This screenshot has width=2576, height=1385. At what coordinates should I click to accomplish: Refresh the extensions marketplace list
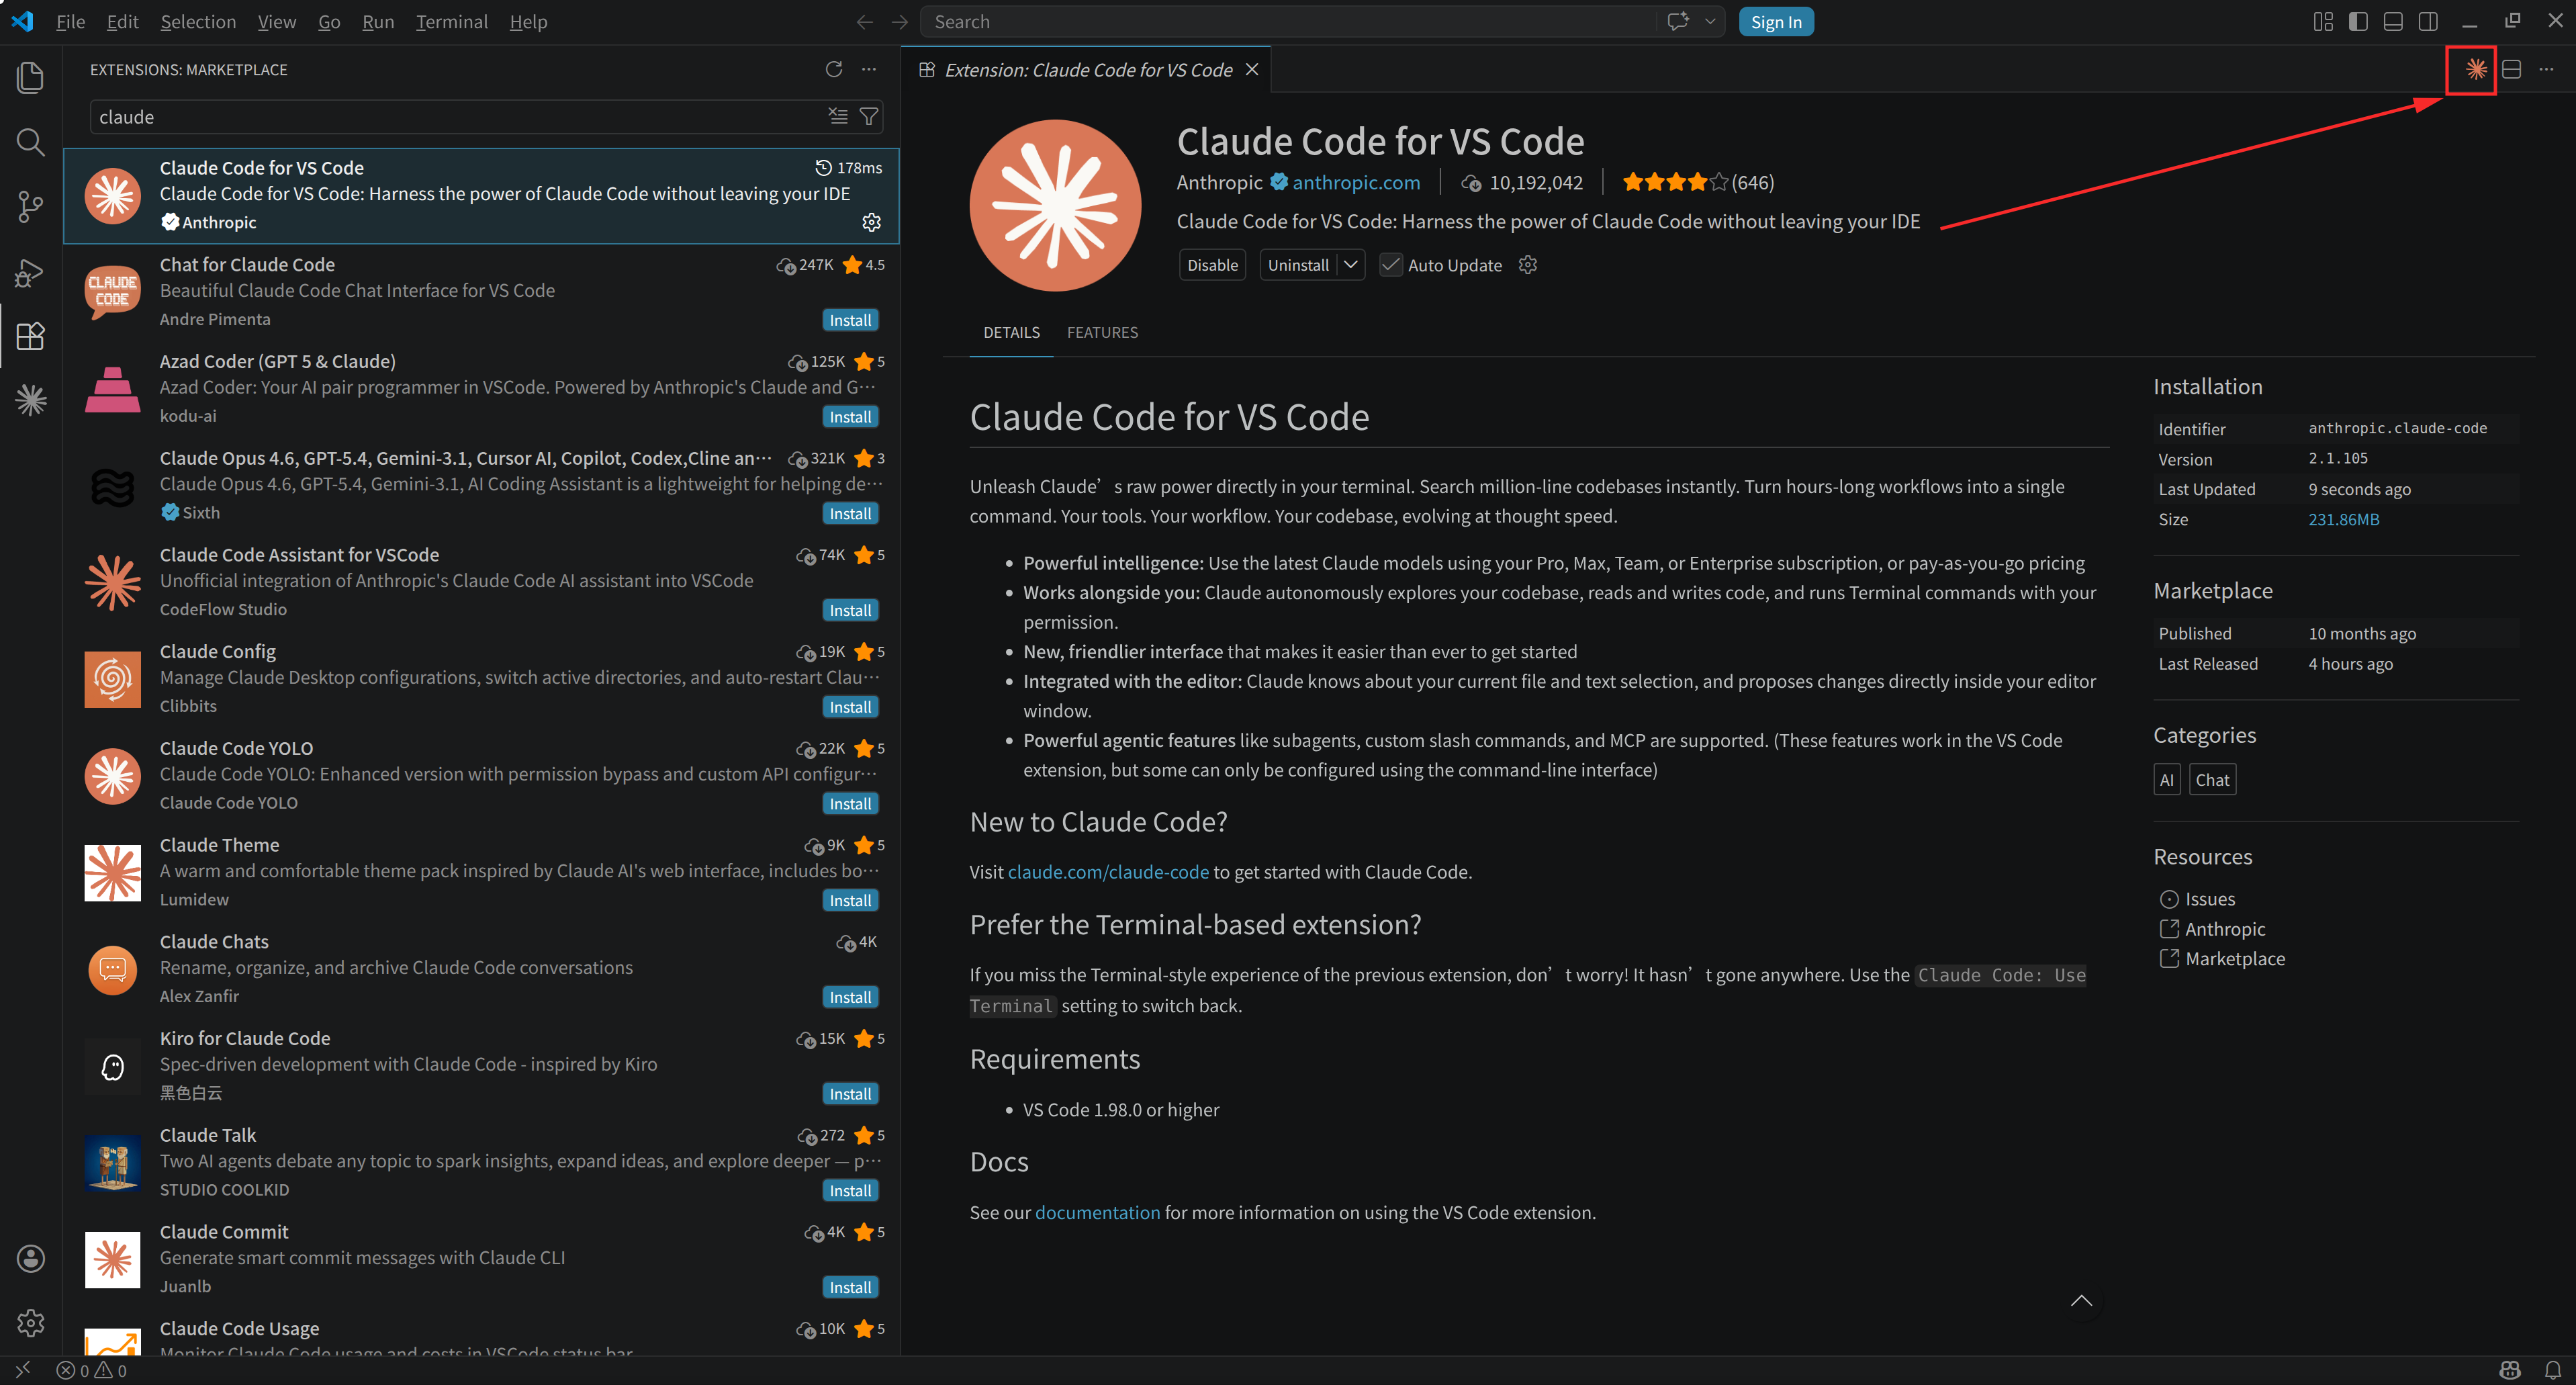pos(834,69)
